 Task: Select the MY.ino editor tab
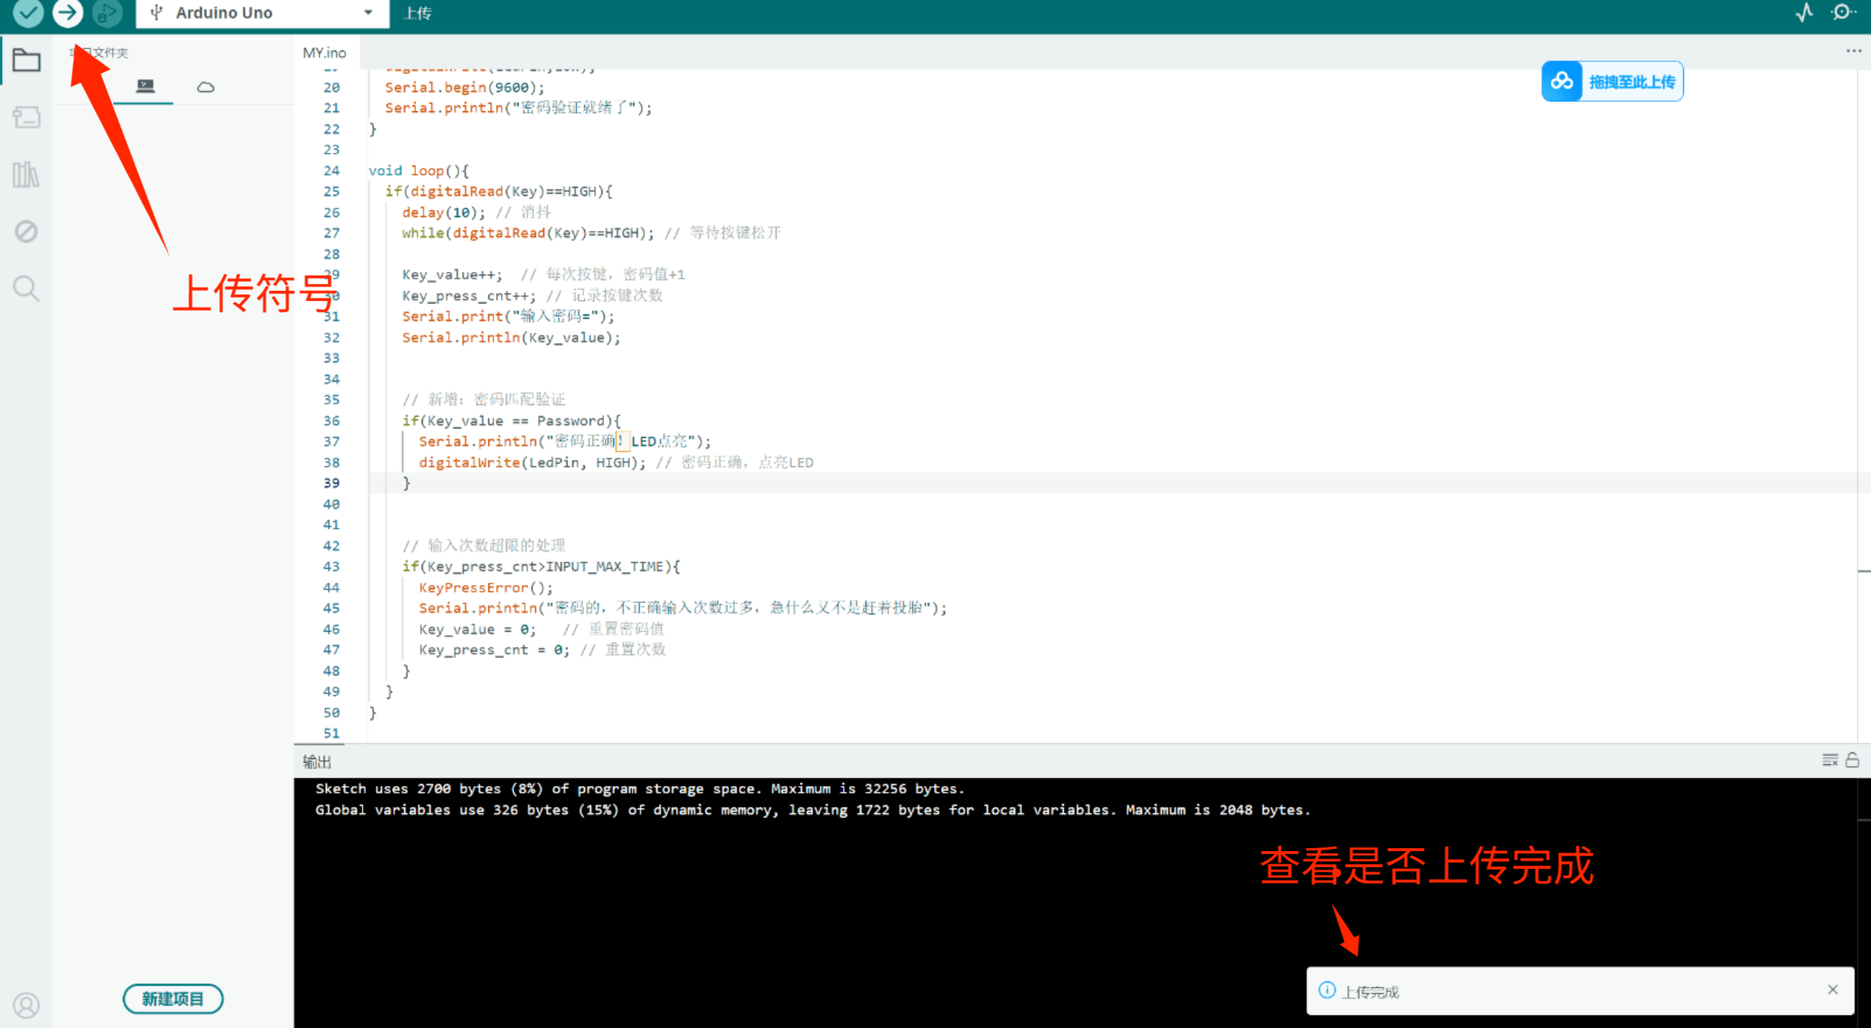point(325,53)
